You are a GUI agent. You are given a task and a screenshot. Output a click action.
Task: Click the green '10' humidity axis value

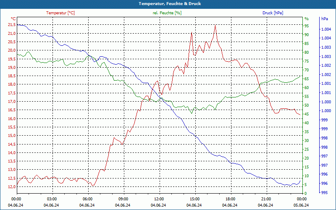tap(307, 176)
